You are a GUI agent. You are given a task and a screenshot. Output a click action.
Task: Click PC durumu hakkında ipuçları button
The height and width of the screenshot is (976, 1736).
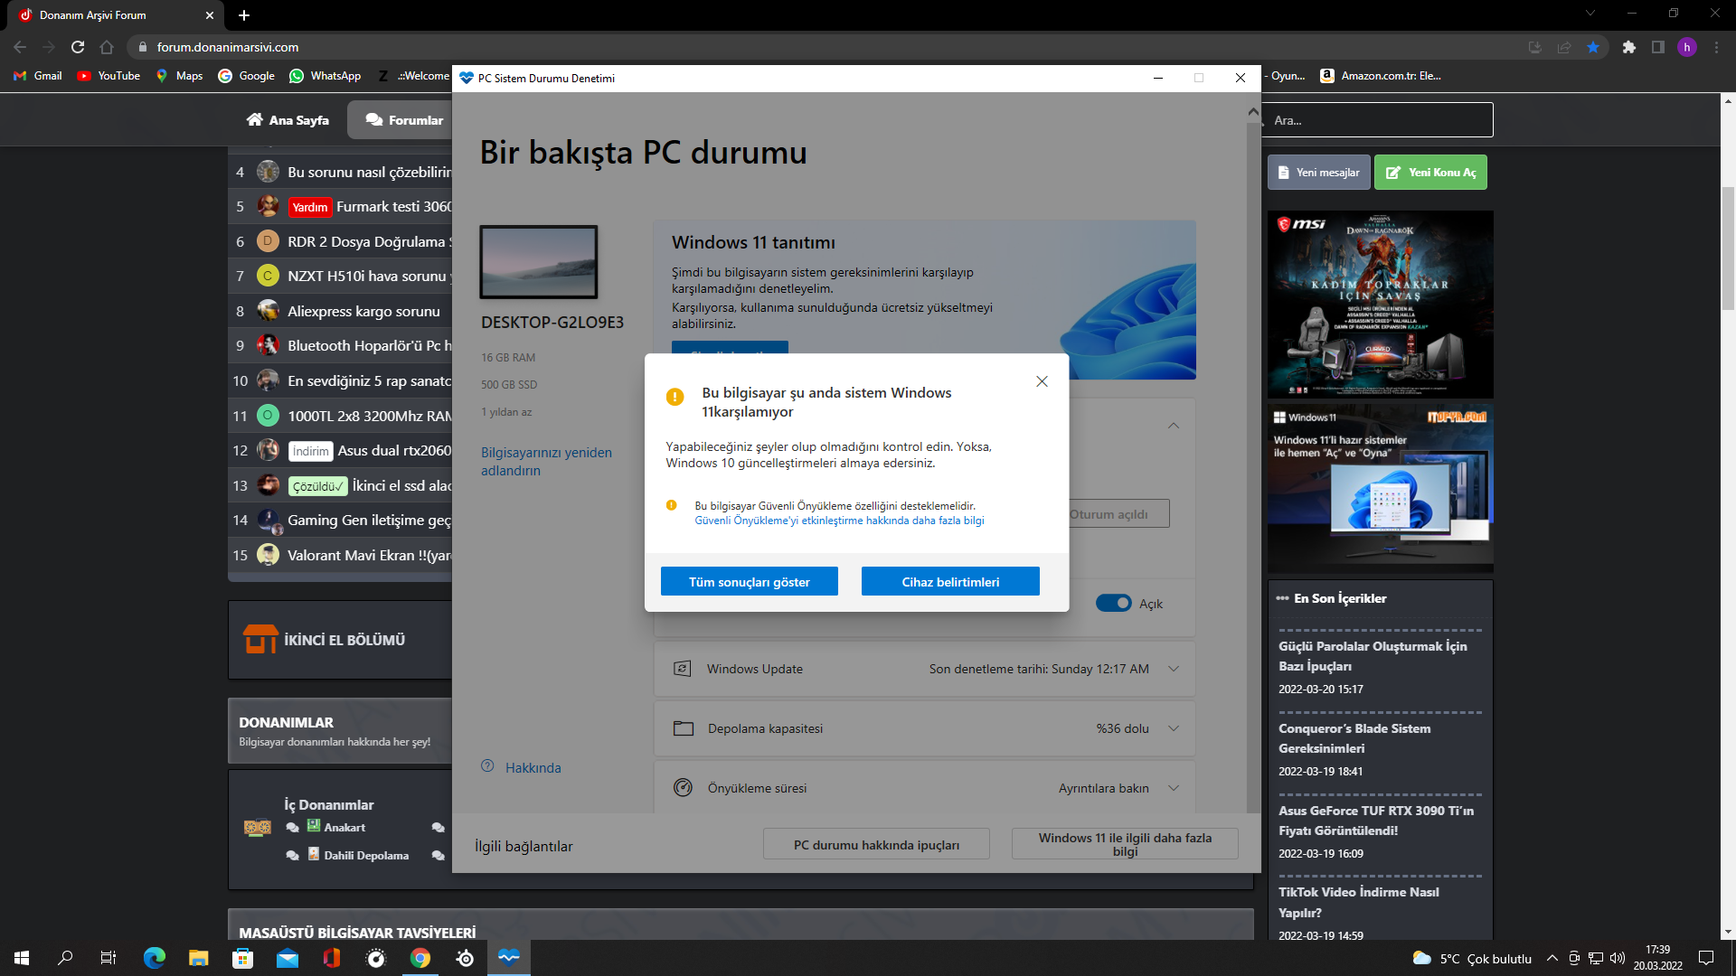tap(876, 845)
